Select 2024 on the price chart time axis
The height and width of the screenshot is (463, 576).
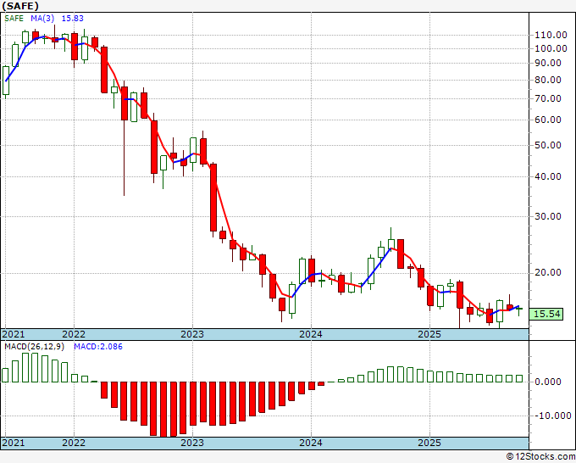(311, 334)
